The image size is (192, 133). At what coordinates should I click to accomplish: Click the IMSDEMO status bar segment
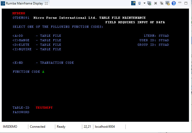[x=11, y=127]
